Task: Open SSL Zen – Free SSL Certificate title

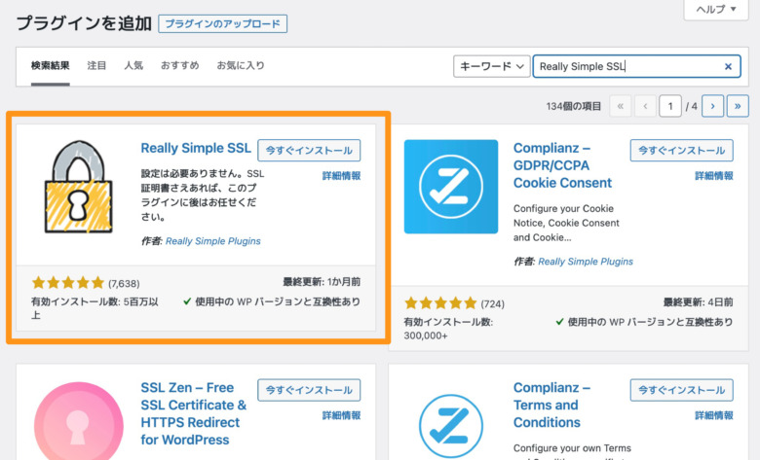Action: click(x=194, y=413)
